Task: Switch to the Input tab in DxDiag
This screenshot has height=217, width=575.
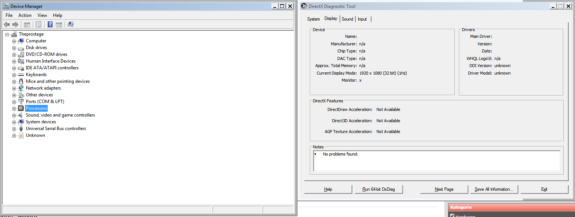Action: pyautogui.click(x=362, y=19)
